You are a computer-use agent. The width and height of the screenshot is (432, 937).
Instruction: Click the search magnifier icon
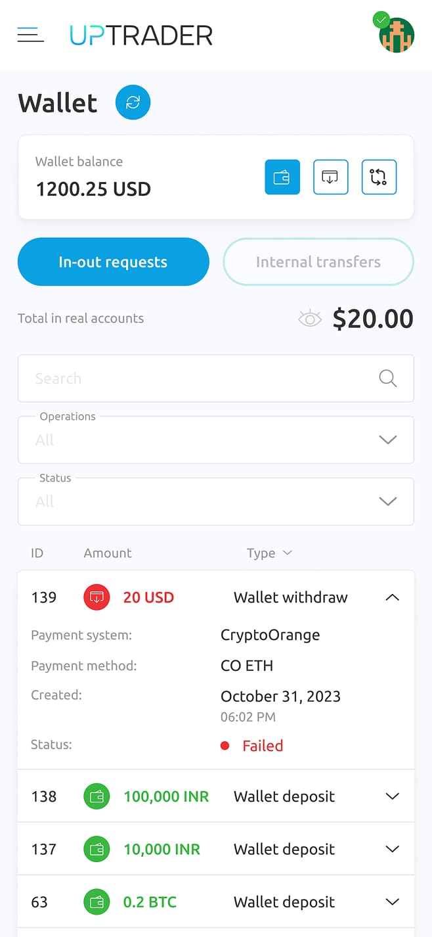click(388, 378)
